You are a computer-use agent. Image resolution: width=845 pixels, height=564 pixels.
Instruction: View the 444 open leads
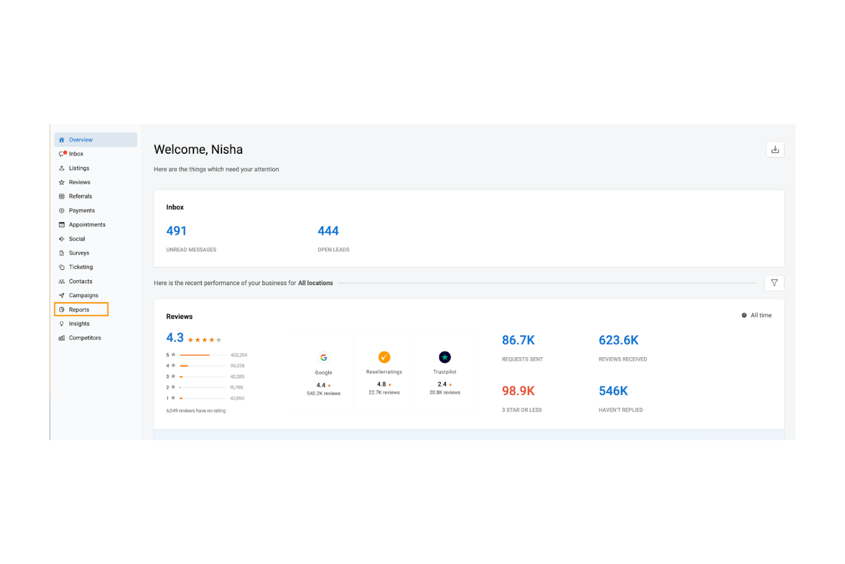click(x=328, y=231)
